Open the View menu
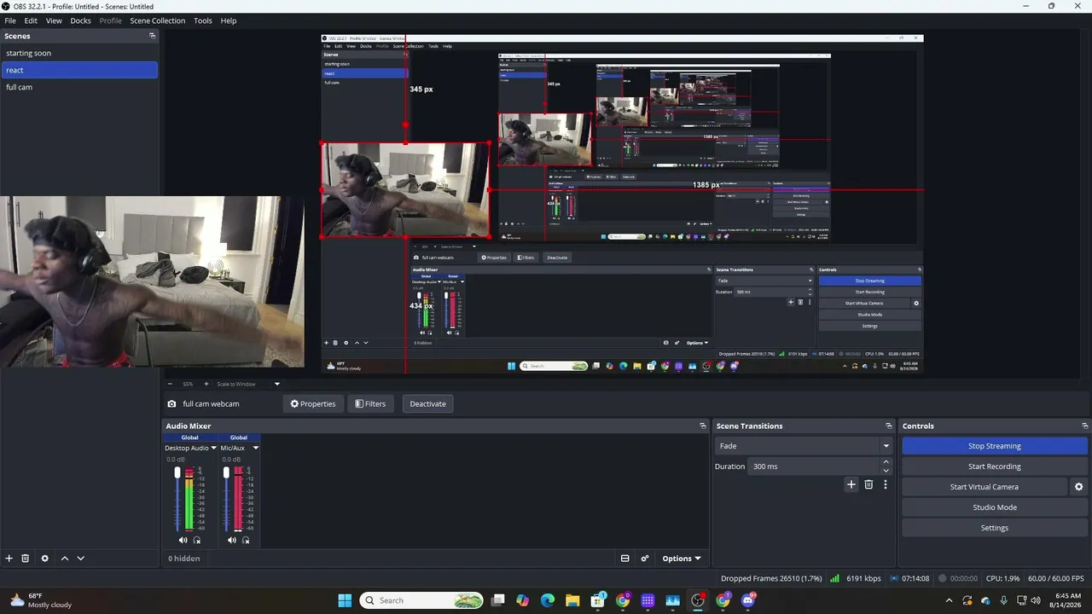Screen dimensions: 1092x614 (x=54, y=20)
